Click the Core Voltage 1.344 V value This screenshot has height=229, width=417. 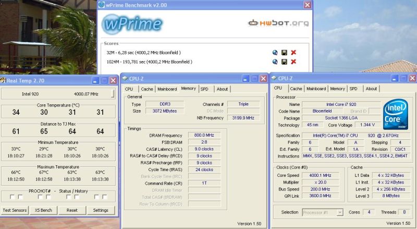(x=367, y=125)
